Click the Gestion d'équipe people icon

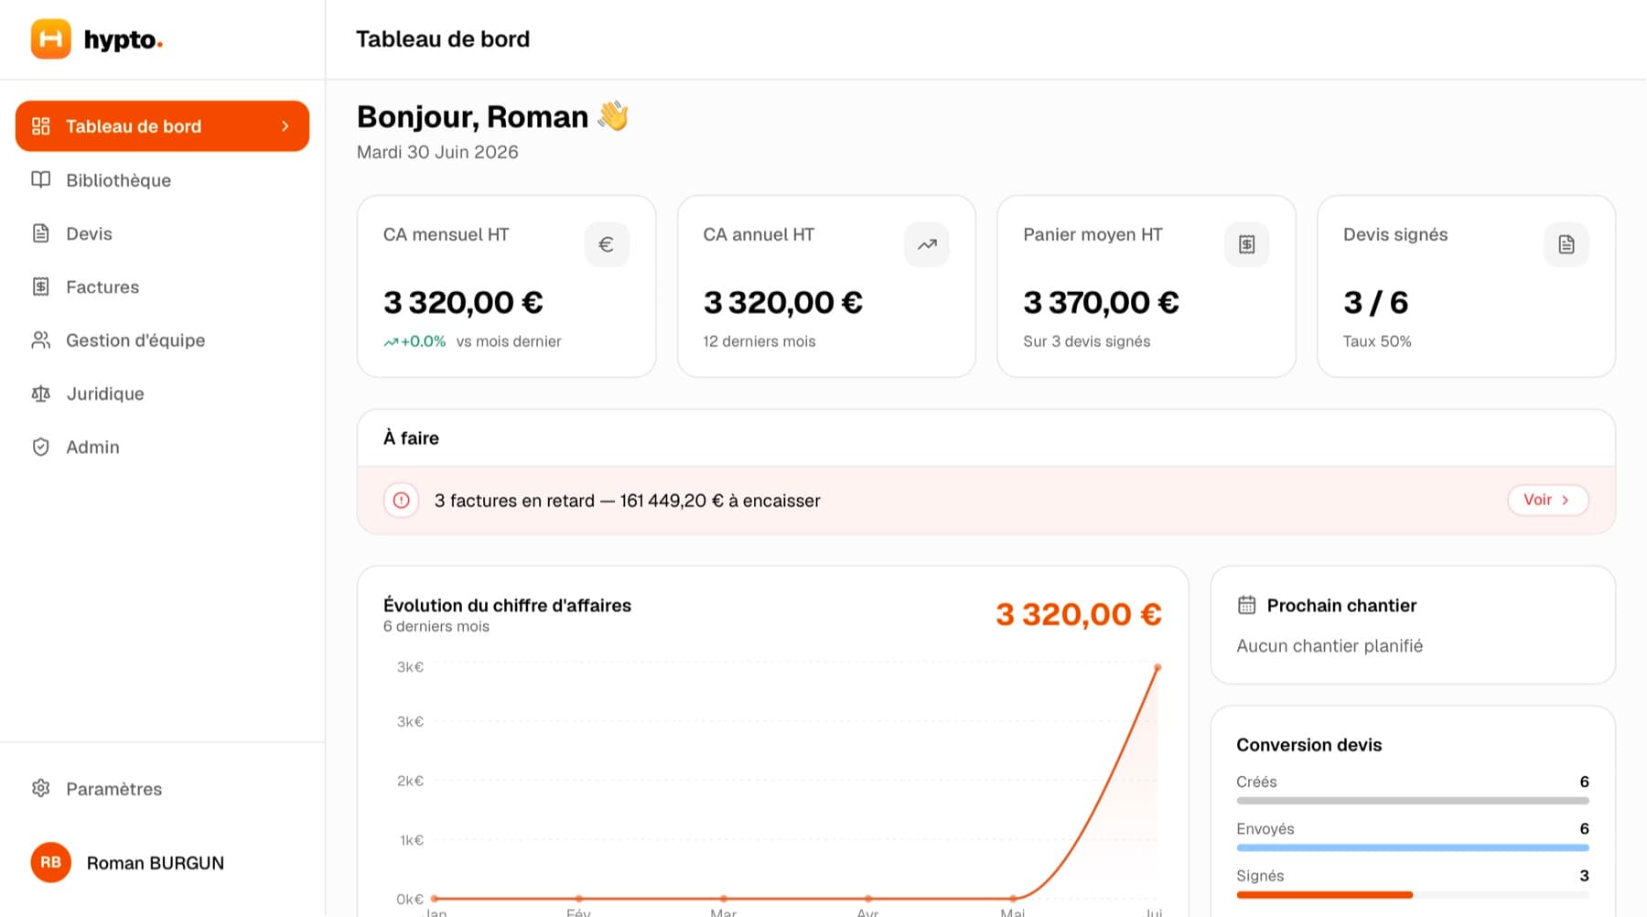click(x=41, y=340)
